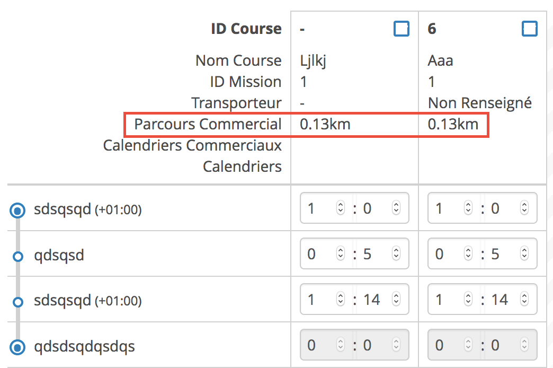Image resolution: width=553 pixels, height=368 pixels.
Task: Tick the checkbox for course Ljlkj
Action: point(402,29)
